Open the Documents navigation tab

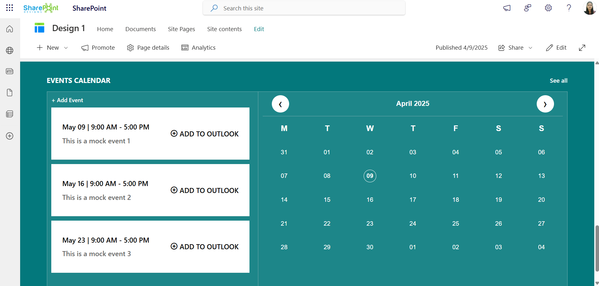pyautogui.click(x=140, y=29)
